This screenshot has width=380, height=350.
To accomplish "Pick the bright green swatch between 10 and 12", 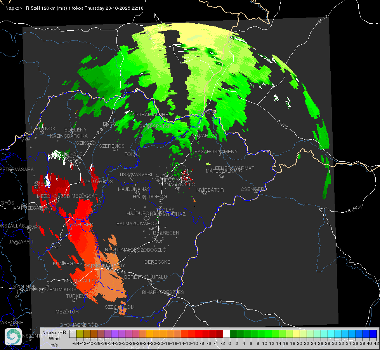I will 268,334.
